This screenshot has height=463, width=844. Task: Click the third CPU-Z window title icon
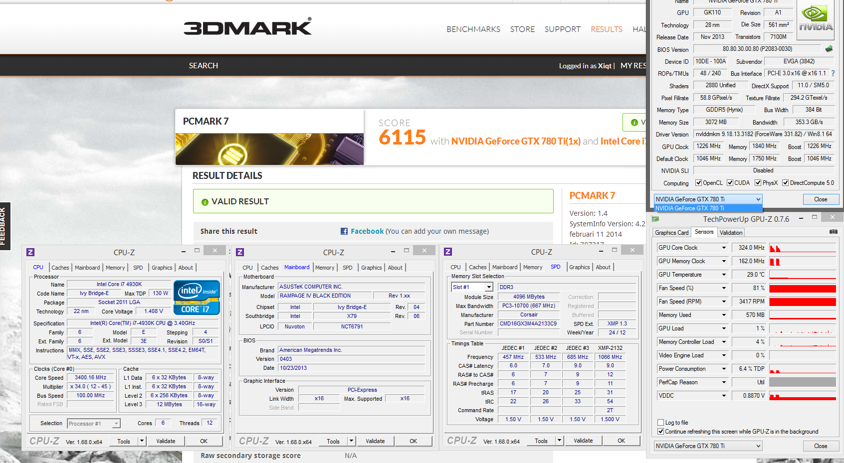tap(448, 252)
